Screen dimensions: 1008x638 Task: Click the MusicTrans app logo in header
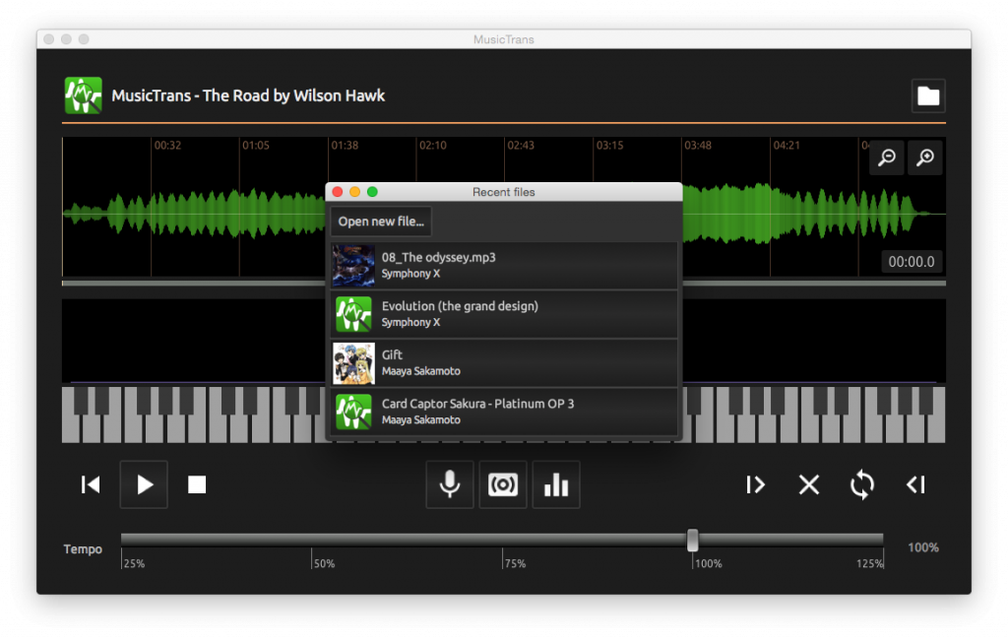click(x=83, y=96)
